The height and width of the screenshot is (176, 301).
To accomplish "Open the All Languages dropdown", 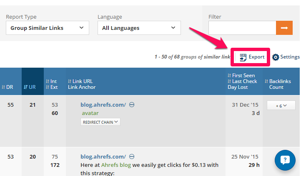I will (x=139, y=28).
